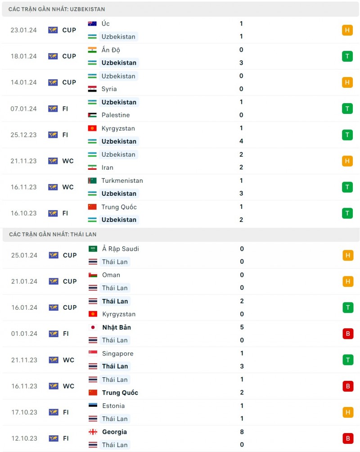Click the Iran flag icon
The height and width of the screenshot is (452, 360).
coord(92,167)
